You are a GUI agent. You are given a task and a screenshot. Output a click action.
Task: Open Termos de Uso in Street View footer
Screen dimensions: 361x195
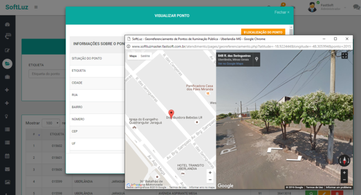pyautogui.click(x=314, y=187)
